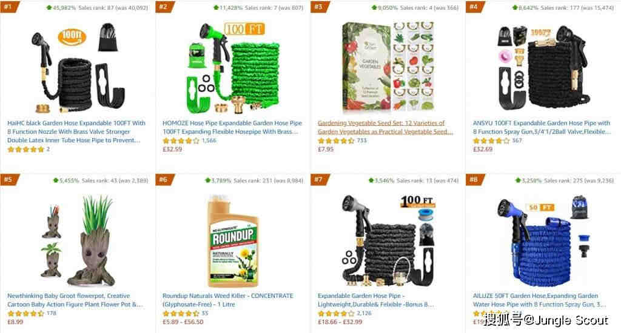Open star rating of HOMOZE hose pipe
Image resolution: width=621 pixels, height=333 pixels.
(181, 141)
